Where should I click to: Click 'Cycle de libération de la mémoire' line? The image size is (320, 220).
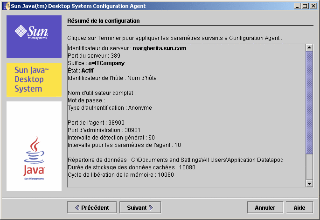coord(121,174)
